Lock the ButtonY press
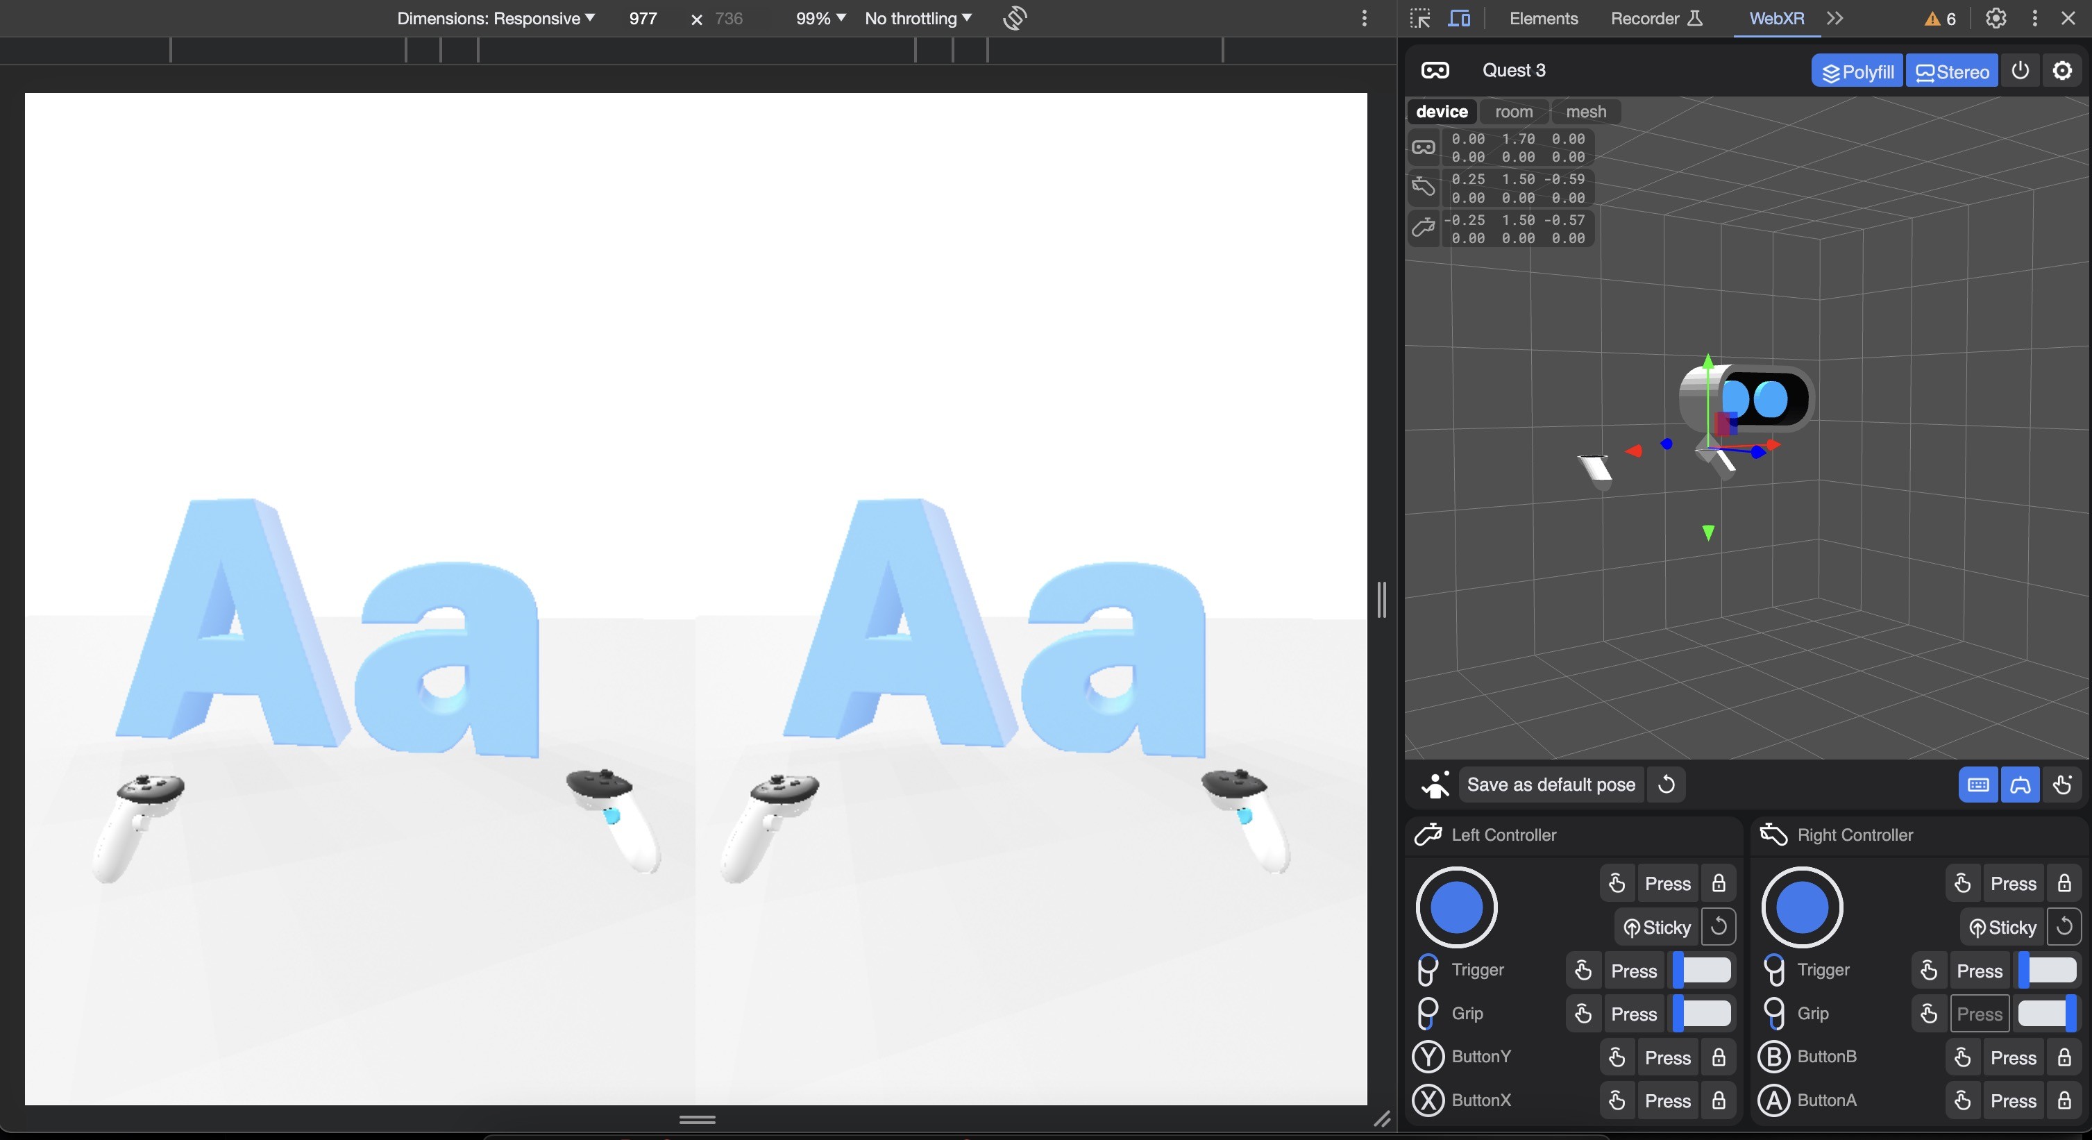Screen dimensions: 2092x1140 pyautogui.click(x=1719, y=1057)
